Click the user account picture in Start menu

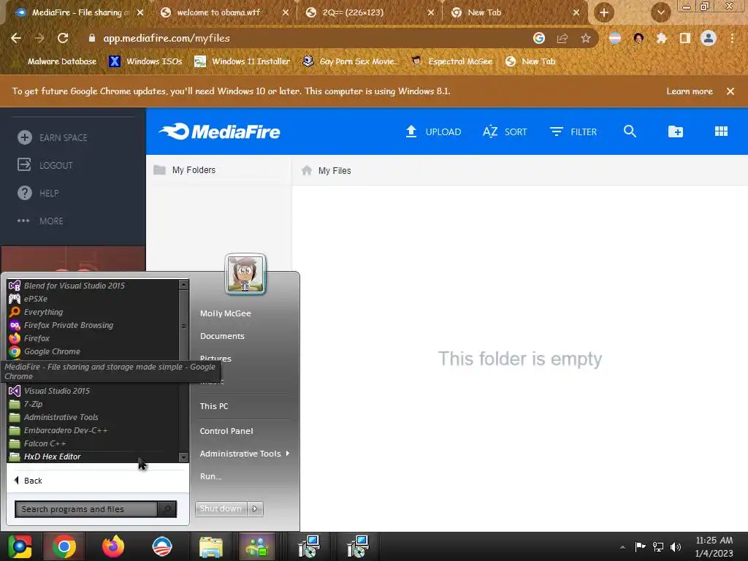click(x=245, y=274)
